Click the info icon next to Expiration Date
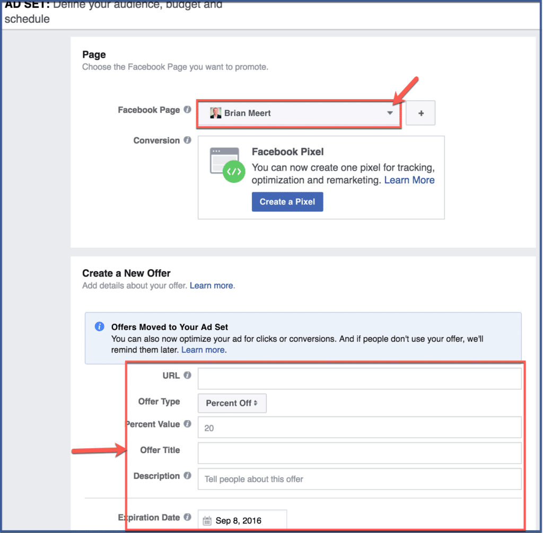 (187, 517)
